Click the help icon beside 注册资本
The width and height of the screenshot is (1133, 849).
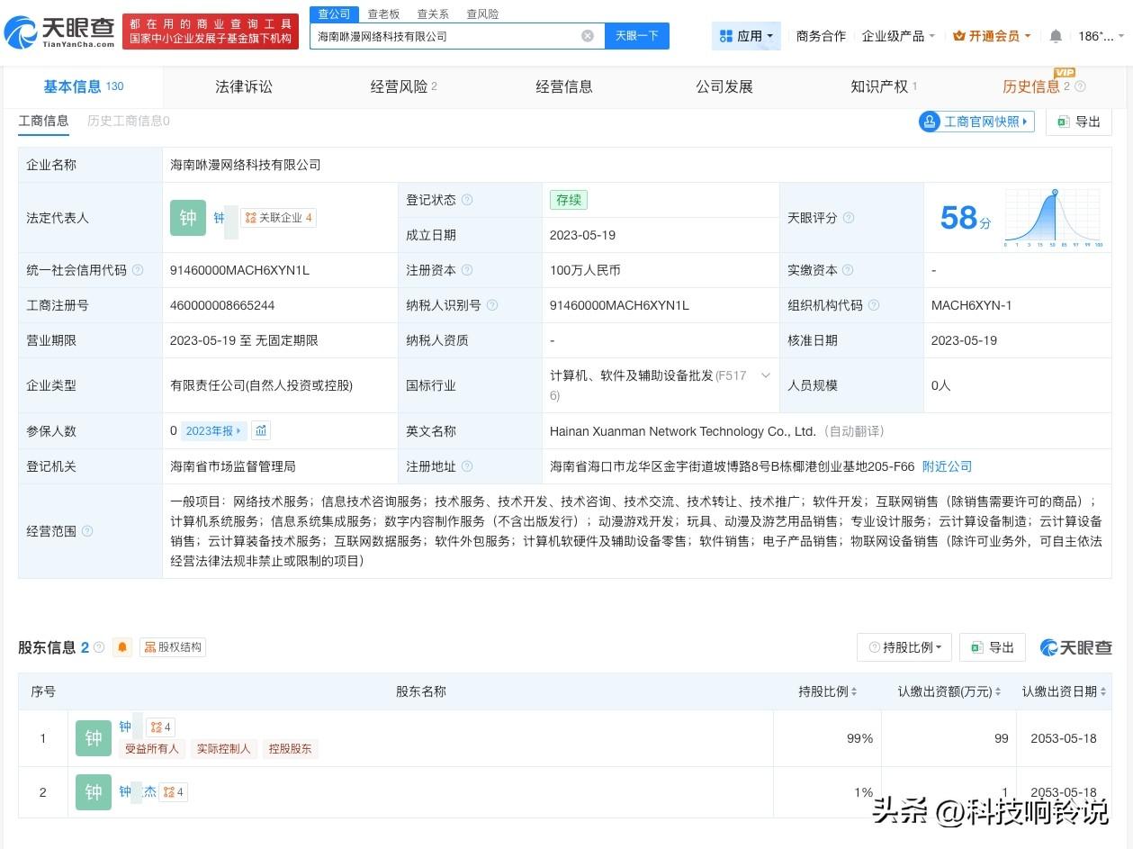(467, 270)
